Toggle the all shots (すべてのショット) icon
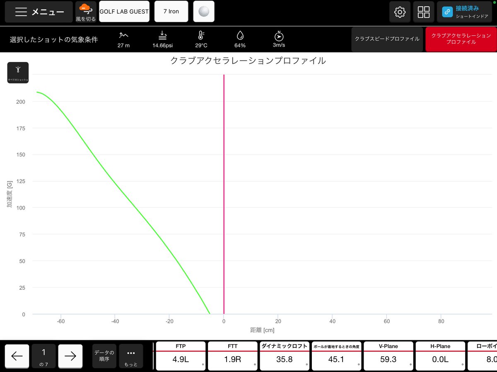 (x=18, y=73)
